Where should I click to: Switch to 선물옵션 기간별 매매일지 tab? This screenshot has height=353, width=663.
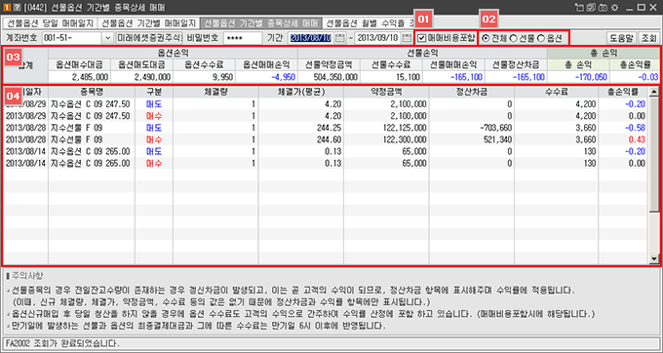point(148,22)
